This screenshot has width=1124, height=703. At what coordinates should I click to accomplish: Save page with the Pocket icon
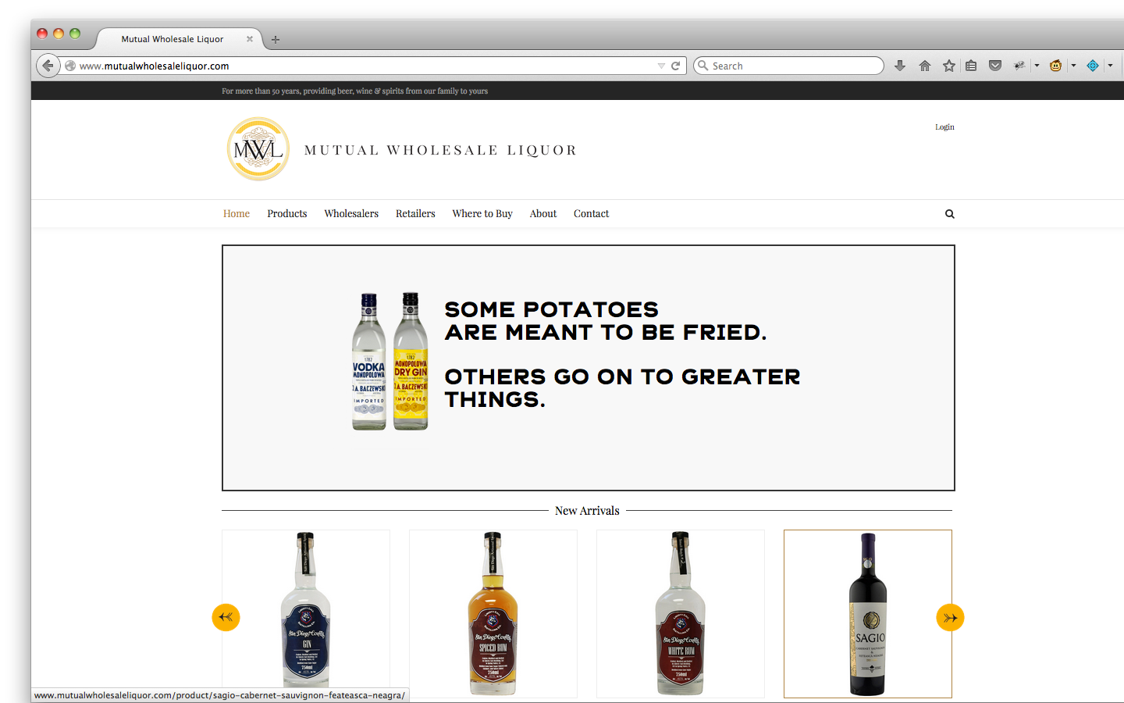pos(995,66)
